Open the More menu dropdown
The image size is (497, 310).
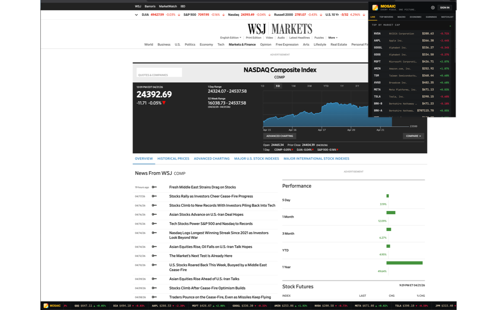click(x=333, y=38)
